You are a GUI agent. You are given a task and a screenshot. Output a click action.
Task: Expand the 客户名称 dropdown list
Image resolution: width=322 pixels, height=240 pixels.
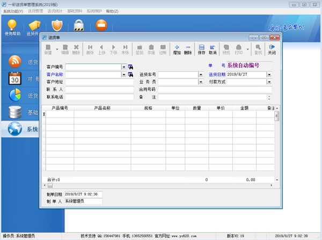coord(124,75)
